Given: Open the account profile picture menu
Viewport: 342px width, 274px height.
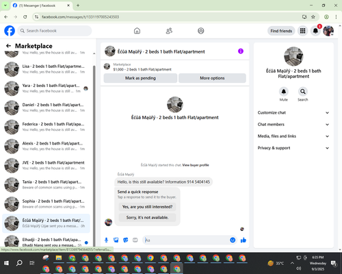Looking at the screenshot, I should click(328, 31).
